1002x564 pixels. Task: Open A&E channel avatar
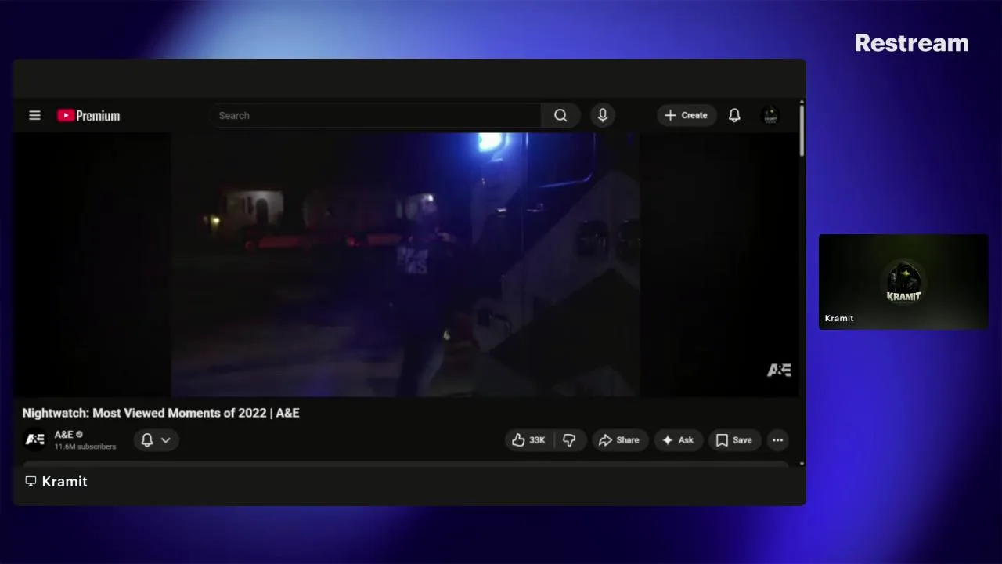(x=34, y=439)
